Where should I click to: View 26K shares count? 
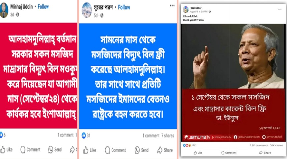tap(276, 146)
